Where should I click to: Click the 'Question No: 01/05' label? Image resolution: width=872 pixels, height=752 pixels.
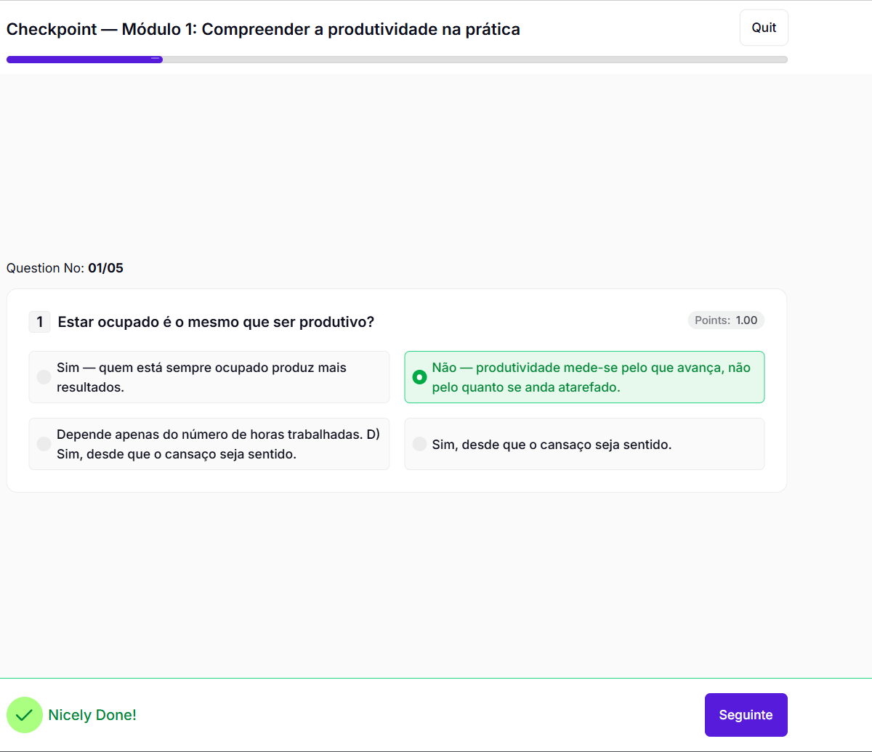(65, 268)
